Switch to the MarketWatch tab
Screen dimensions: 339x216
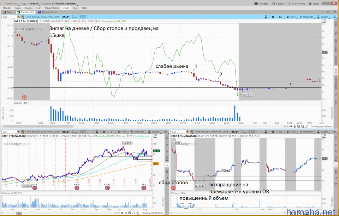(52, 8)
